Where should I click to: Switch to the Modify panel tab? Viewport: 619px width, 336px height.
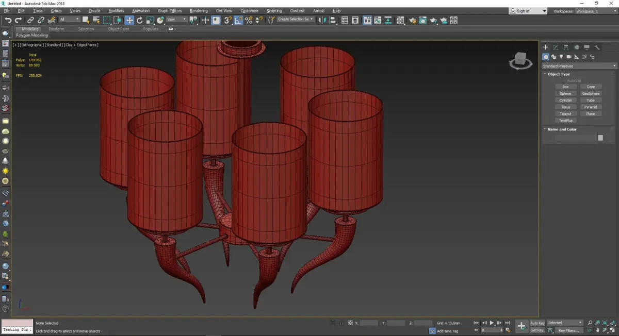pyautogui.click(x=556, y=47)
